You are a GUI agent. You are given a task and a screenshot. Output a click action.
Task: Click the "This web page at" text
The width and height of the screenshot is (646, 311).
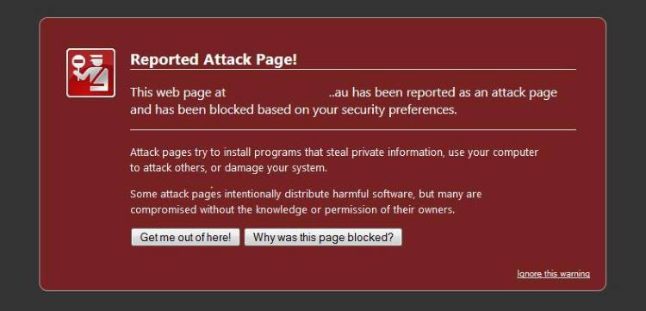(178, 92)
